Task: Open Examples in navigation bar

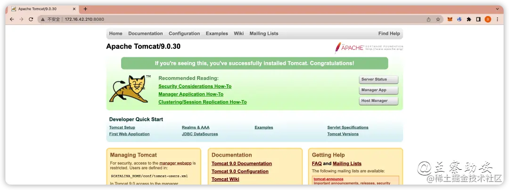Action: (x=217, y=34)
